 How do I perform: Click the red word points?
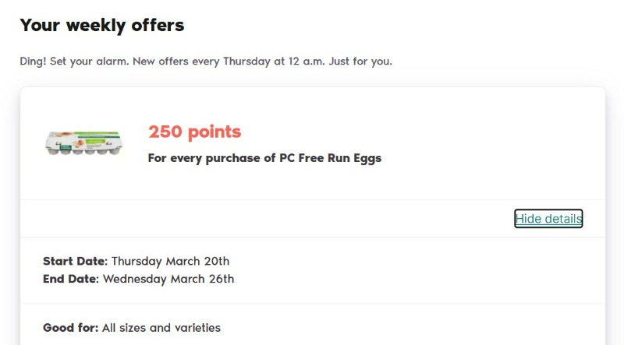[x=214, y=132]
